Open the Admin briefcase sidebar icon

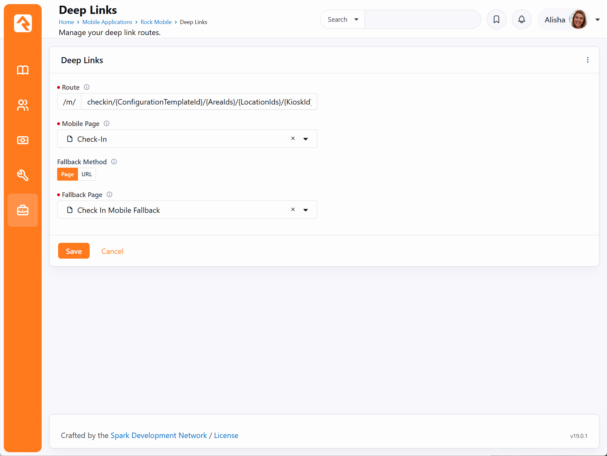click(x=23, y=210)
